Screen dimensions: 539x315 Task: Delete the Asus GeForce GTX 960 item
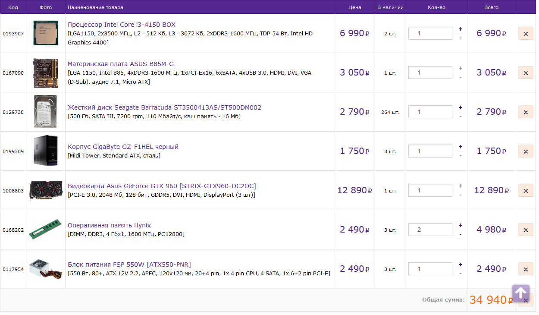tap(526, 191)
